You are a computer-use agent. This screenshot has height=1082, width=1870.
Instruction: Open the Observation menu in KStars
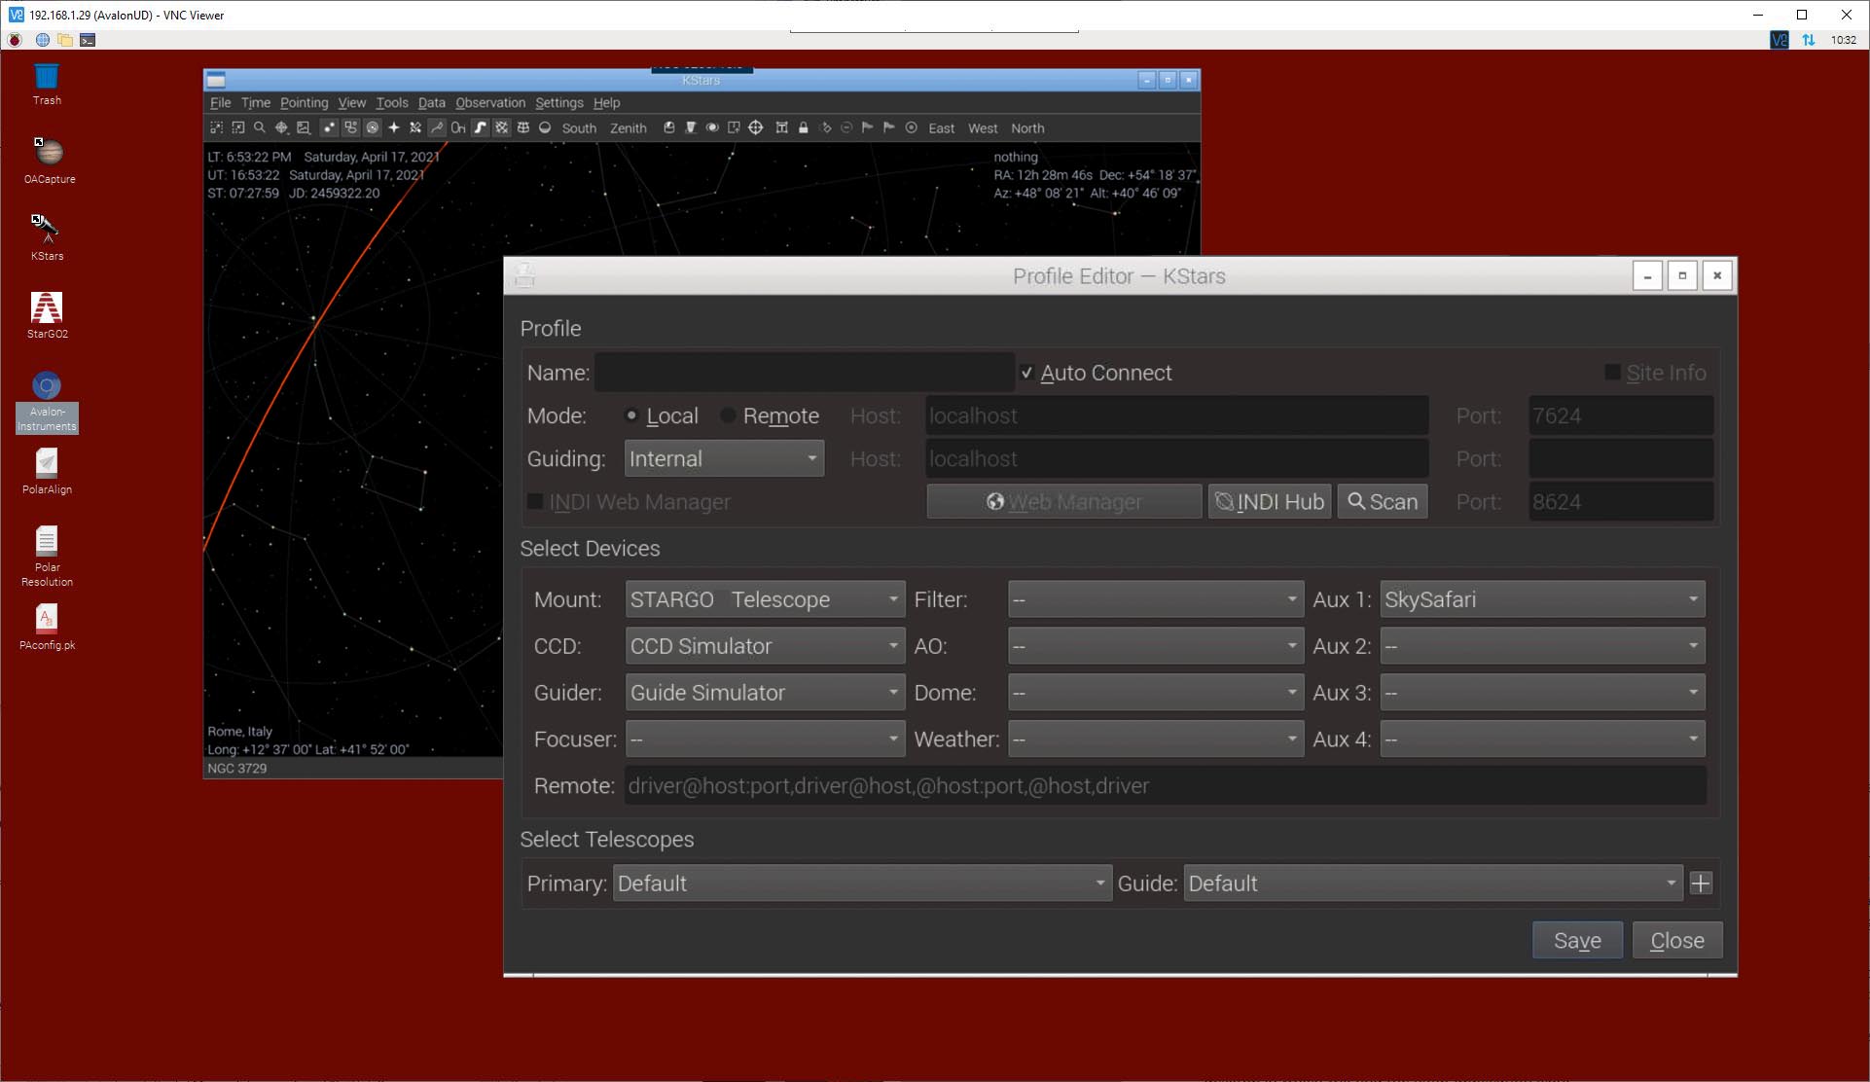tap(490, 102)
